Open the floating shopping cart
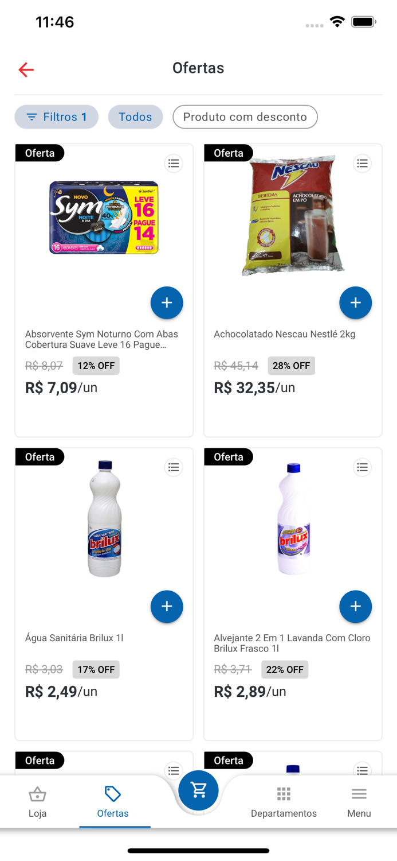This screenshot has width=397, height=861. tap(198, 790)
